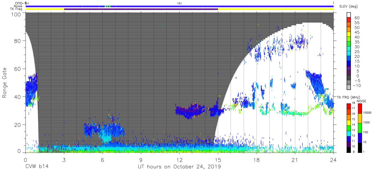Click the 18 value on the TX FRQ scale
The width and height of the screenshot is (375, 173).
click(353, 103)
